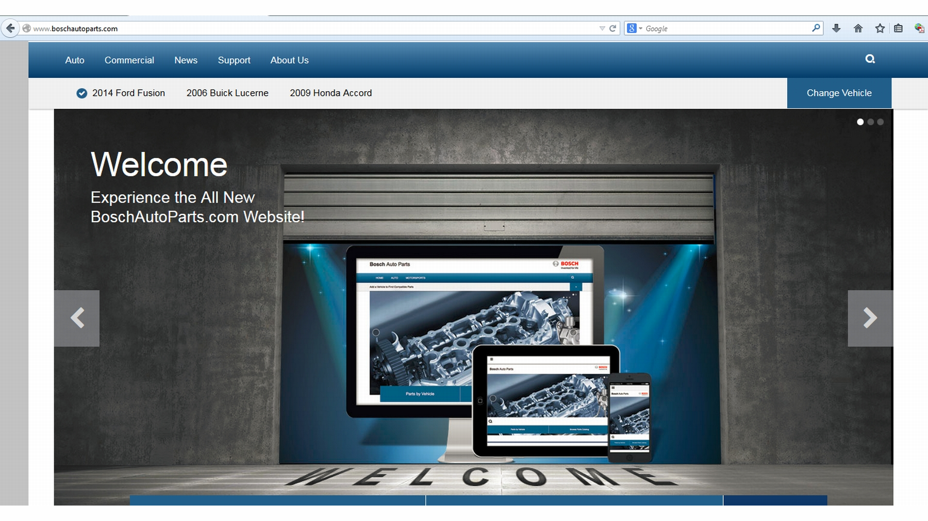
Task: Open the browser home page icon
Action: 858,28
